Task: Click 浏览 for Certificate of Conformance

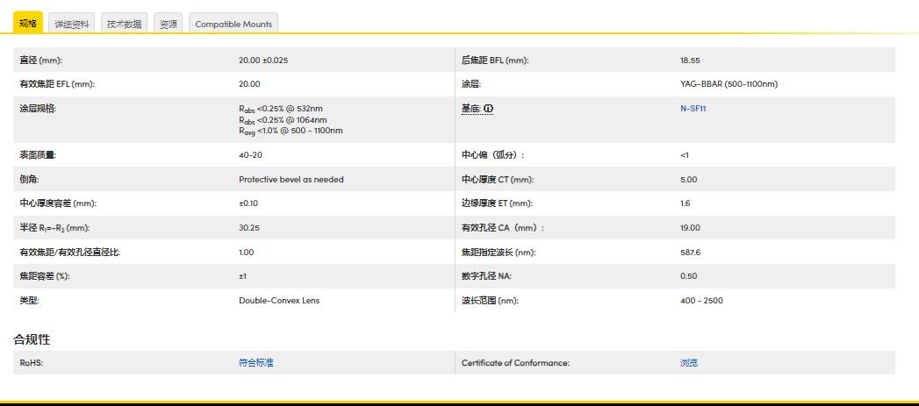Action: [689, 363]
